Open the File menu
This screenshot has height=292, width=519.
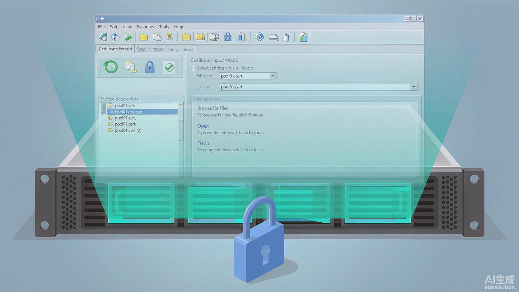[101, 27]
